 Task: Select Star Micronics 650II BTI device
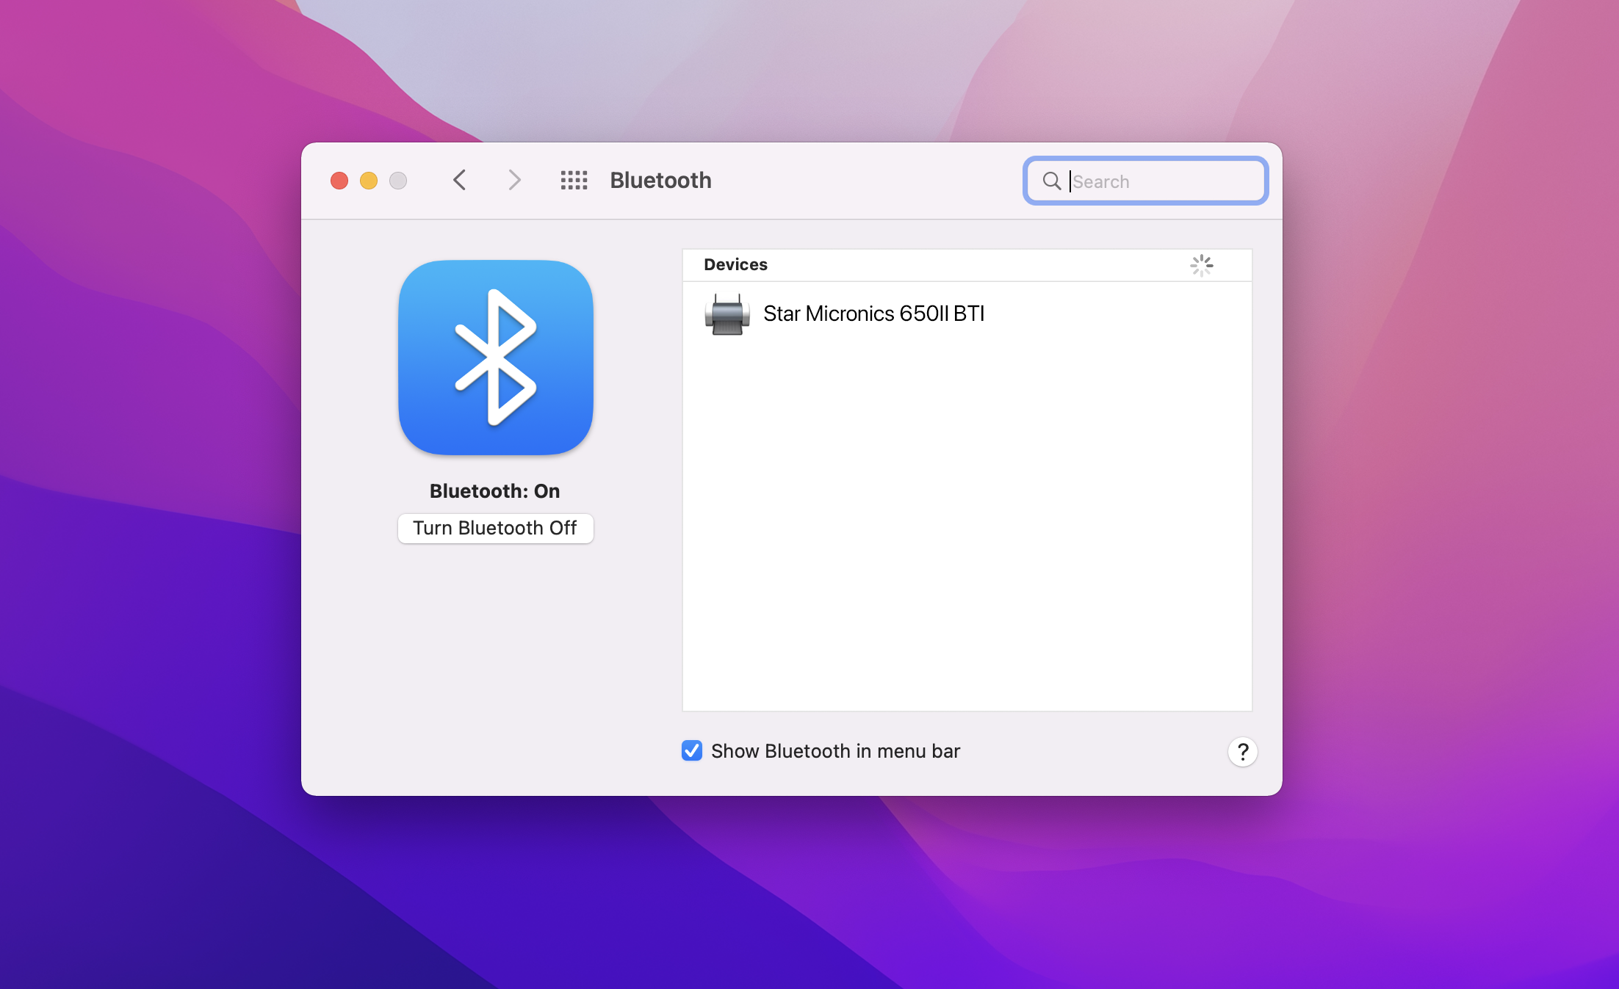point(873,314)
